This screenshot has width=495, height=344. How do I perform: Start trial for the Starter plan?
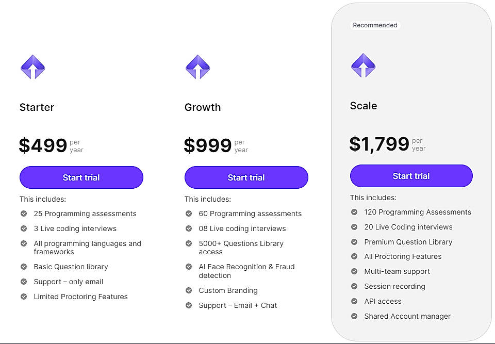pos(81,177)
